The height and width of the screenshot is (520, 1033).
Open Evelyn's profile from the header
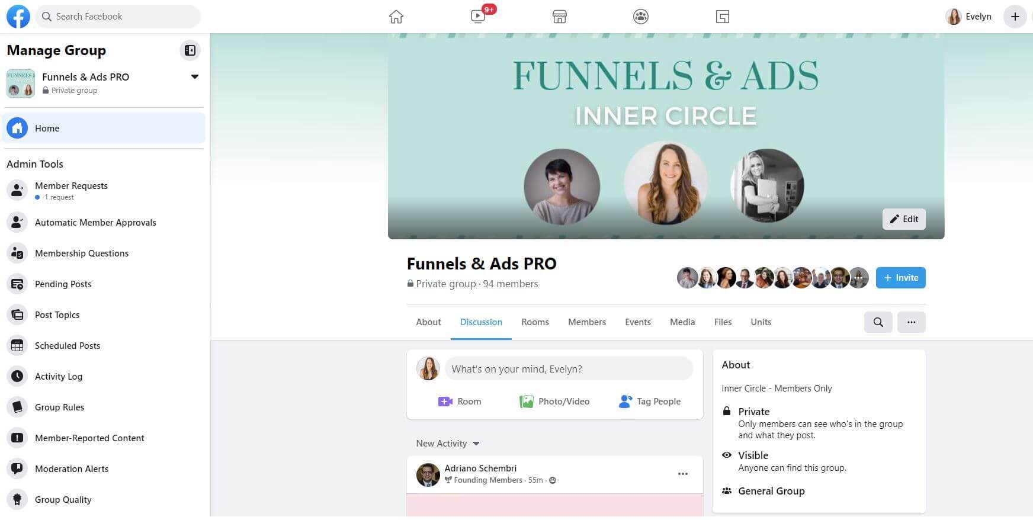(x=969, y=17)
